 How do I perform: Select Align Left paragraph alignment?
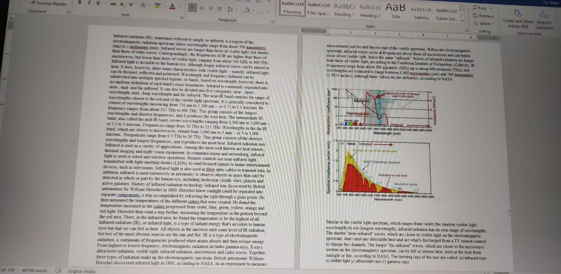coord(193,8)
